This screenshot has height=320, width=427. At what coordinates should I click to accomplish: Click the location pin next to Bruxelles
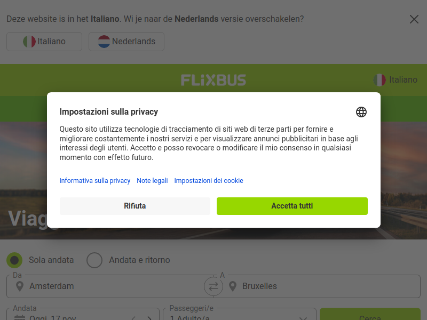click(x=233, y=286)
